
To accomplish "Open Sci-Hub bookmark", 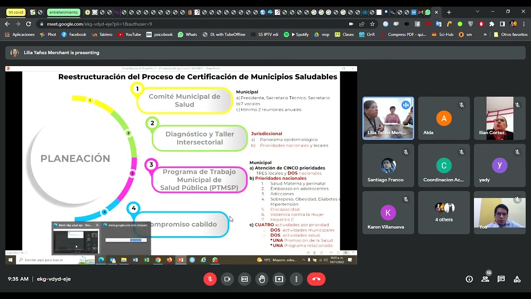I will [x=443, y=34].
